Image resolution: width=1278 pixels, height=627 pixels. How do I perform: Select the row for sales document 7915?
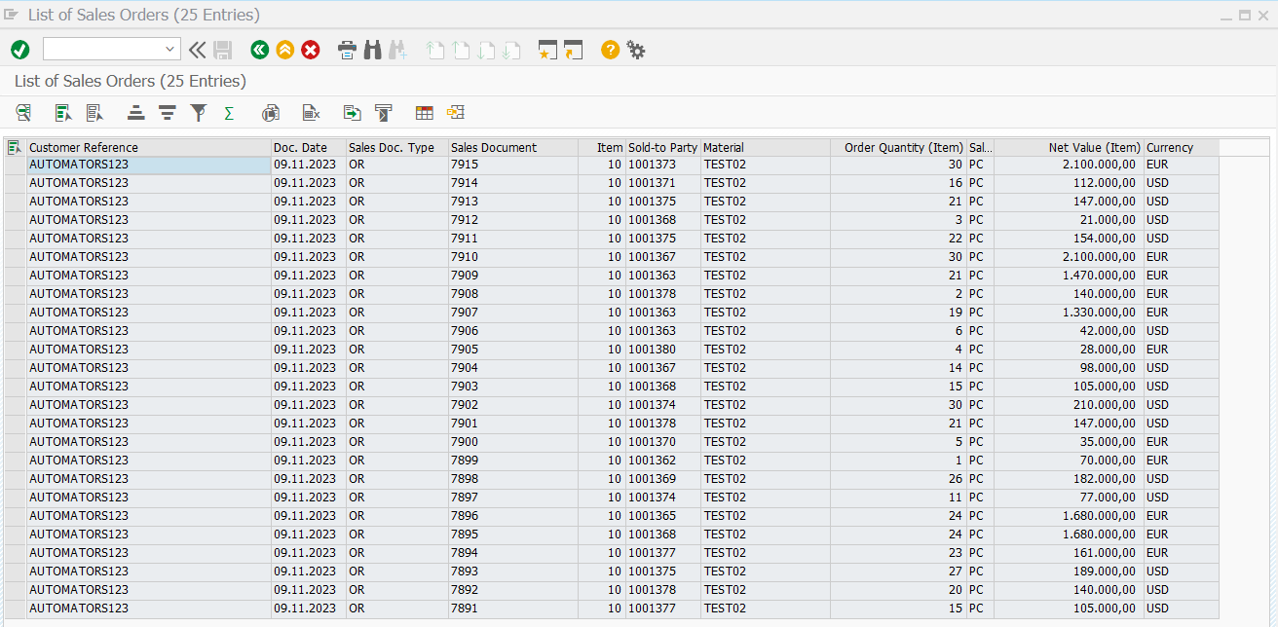[15, 166]
